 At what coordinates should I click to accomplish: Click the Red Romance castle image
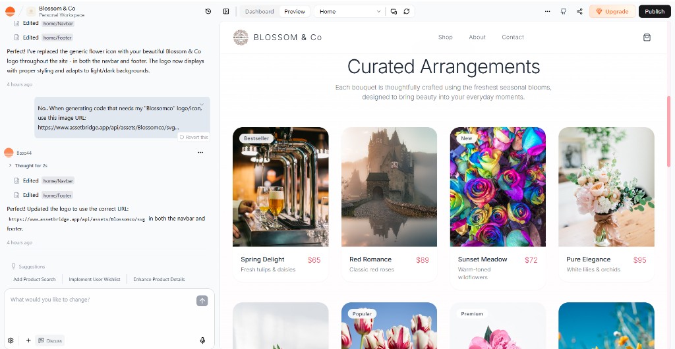(x=389, y=187)
